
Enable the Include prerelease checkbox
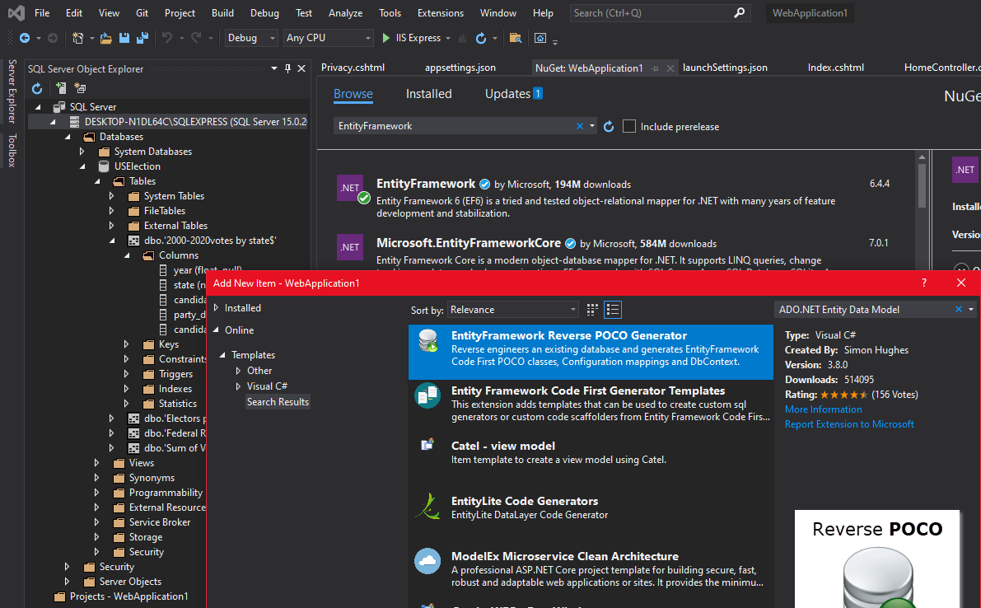point(629,126)
